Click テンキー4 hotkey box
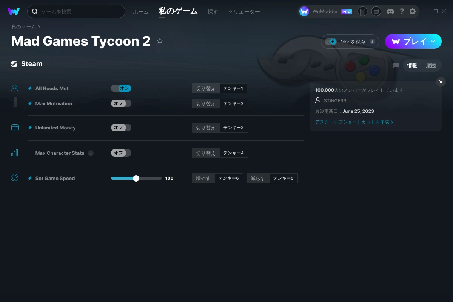Viewport: 453px width, 302px height. point(233,153)
